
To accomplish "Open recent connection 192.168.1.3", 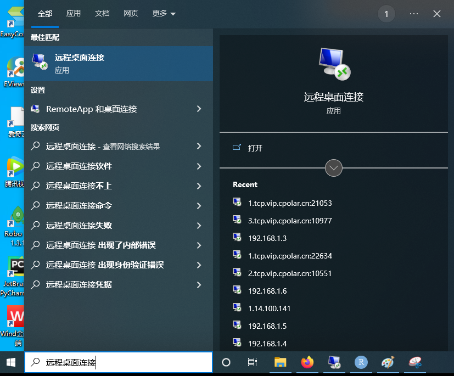I will pos(267,238).
